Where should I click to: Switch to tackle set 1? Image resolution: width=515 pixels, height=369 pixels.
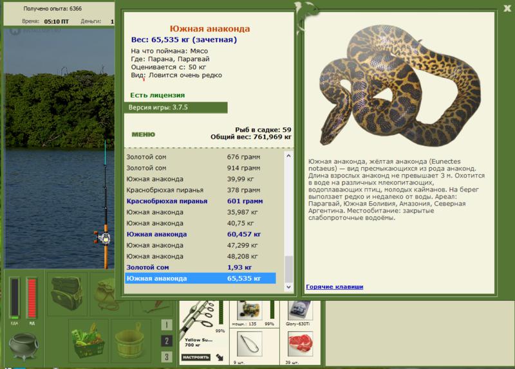click(x=167, y=325)
